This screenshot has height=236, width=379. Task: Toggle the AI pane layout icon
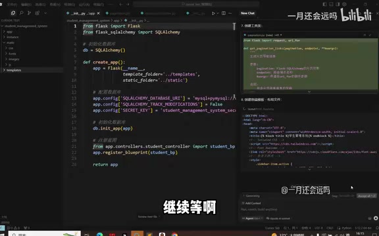338,4
